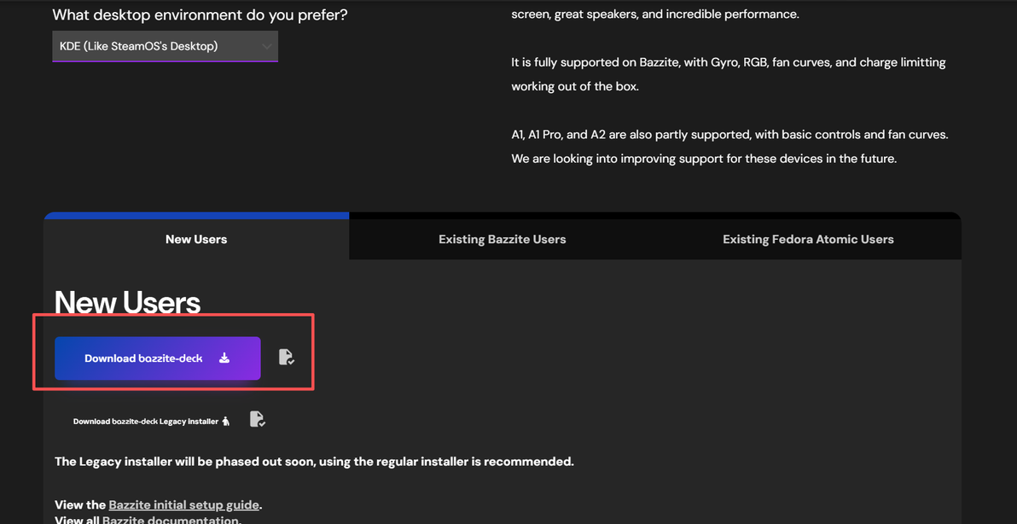Image resolution: width=1017 pixels, height=524 pixels.
Task: Click the large New Users heading
Action: click(128, 302)
